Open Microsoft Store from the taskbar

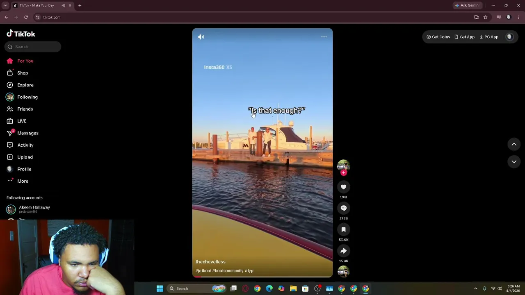click(305, 288)
